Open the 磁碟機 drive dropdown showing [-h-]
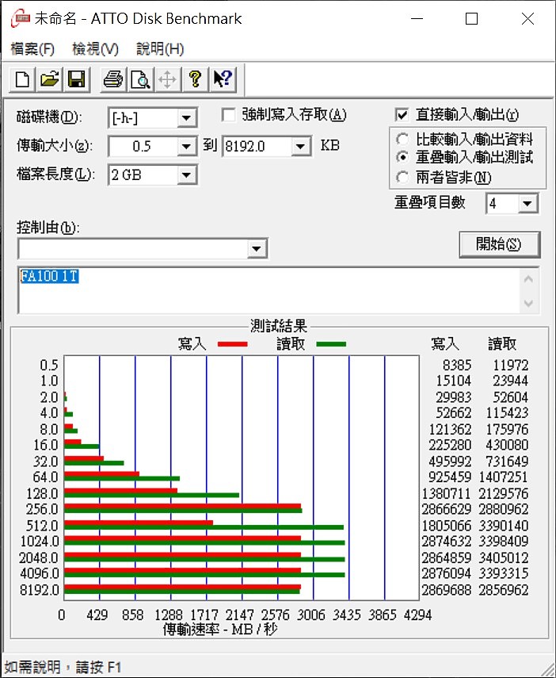Viewport: 556px width, 678px height. 187,118
